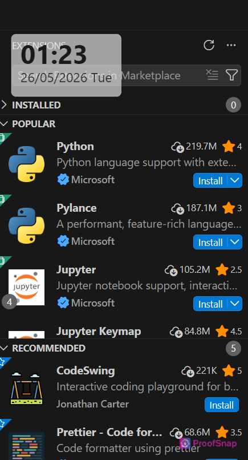Open Views and More Actions menu
Screen dimensions: 248x460
pyautogui.click(x=231, y=45)
